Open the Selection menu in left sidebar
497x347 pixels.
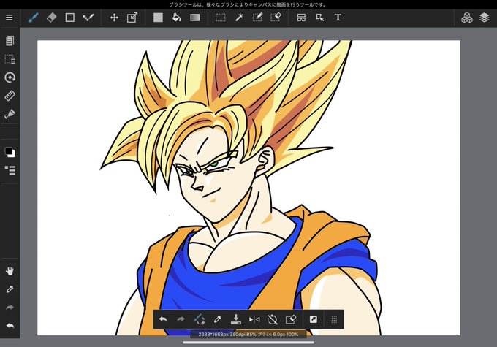coord(10,59)
